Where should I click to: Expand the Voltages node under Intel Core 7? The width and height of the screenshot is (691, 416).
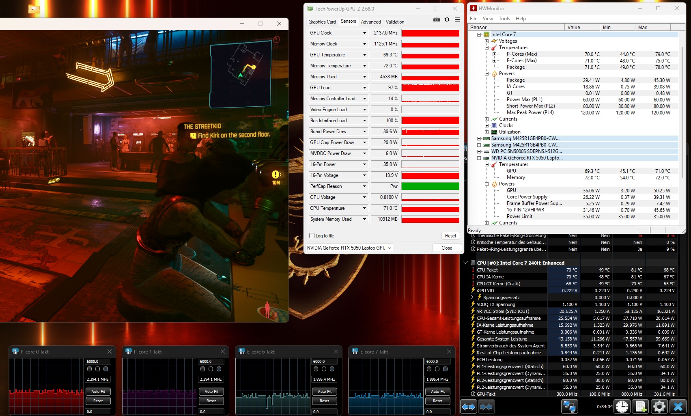pyautogui.click(x=486, y=41)
